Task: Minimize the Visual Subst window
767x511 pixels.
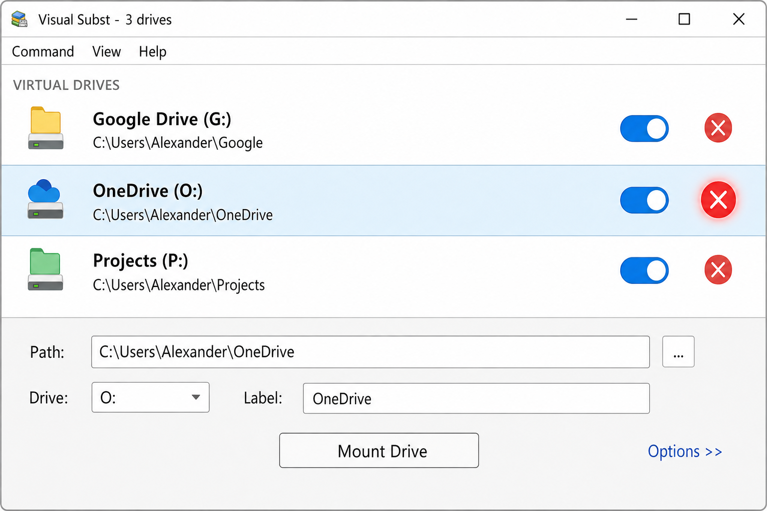Action: pyautogui.click(x=632, y=19)
